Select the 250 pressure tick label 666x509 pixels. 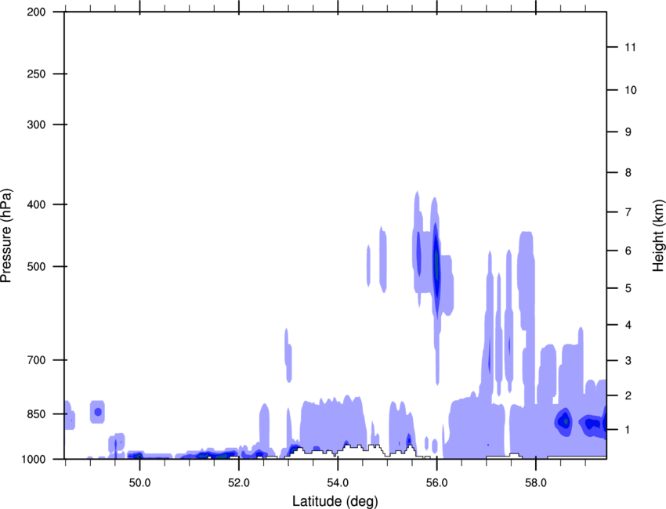pyautogui.click(x=36, y=74)
